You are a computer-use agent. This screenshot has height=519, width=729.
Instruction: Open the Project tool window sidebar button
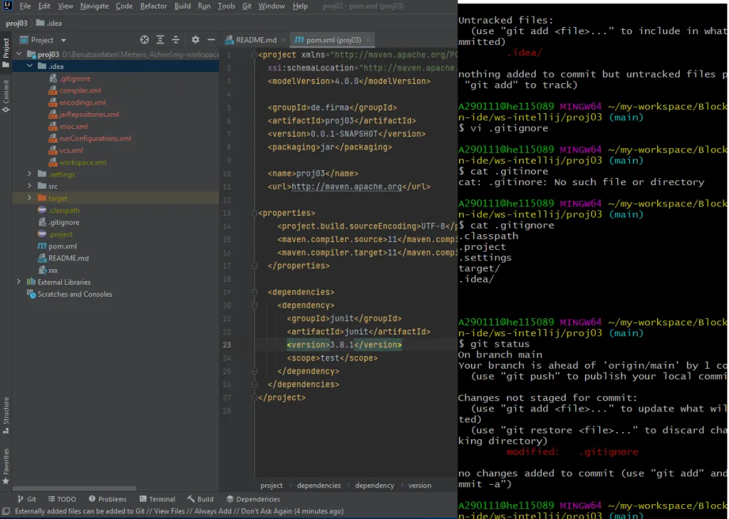[x=6, y=52]
